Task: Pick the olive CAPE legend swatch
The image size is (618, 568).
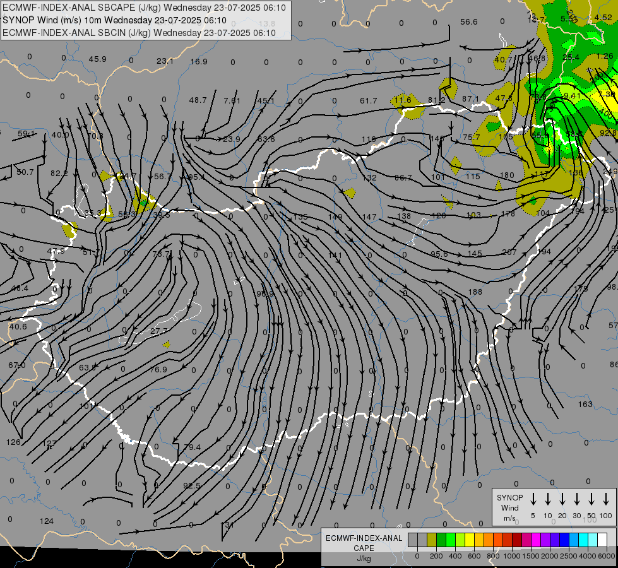Action: [432, 540]
